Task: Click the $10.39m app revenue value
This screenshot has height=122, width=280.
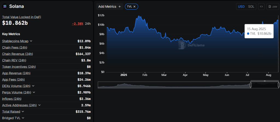Action: coord(84,73)
